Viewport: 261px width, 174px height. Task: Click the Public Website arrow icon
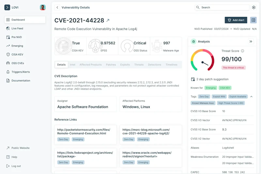[8, 148]
